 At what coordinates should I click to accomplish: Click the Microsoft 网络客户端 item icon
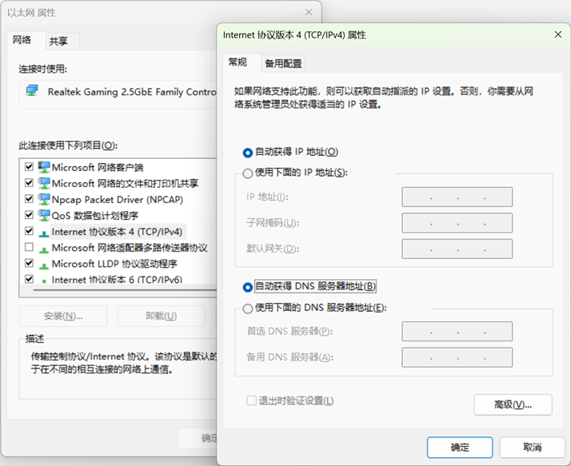coord(44,167)
